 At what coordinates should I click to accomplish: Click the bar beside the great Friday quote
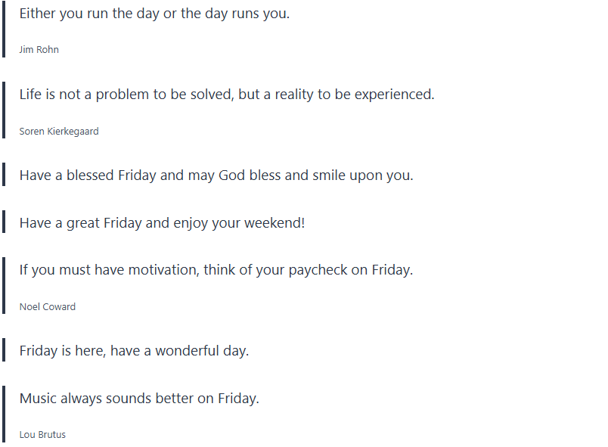tap(4, 222)
